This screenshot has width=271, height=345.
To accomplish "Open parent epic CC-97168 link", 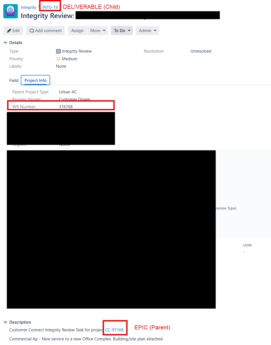I will (114, 330).
